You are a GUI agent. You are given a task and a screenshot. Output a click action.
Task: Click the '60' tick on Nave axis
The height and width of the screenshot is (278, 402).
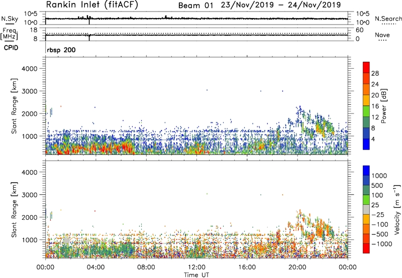360,30
